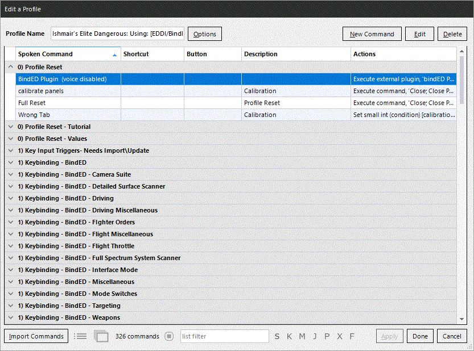The width and height of the screenshot is (474, 351).
Task: Click the scrollbar up arrow
Action: point(461,52)
